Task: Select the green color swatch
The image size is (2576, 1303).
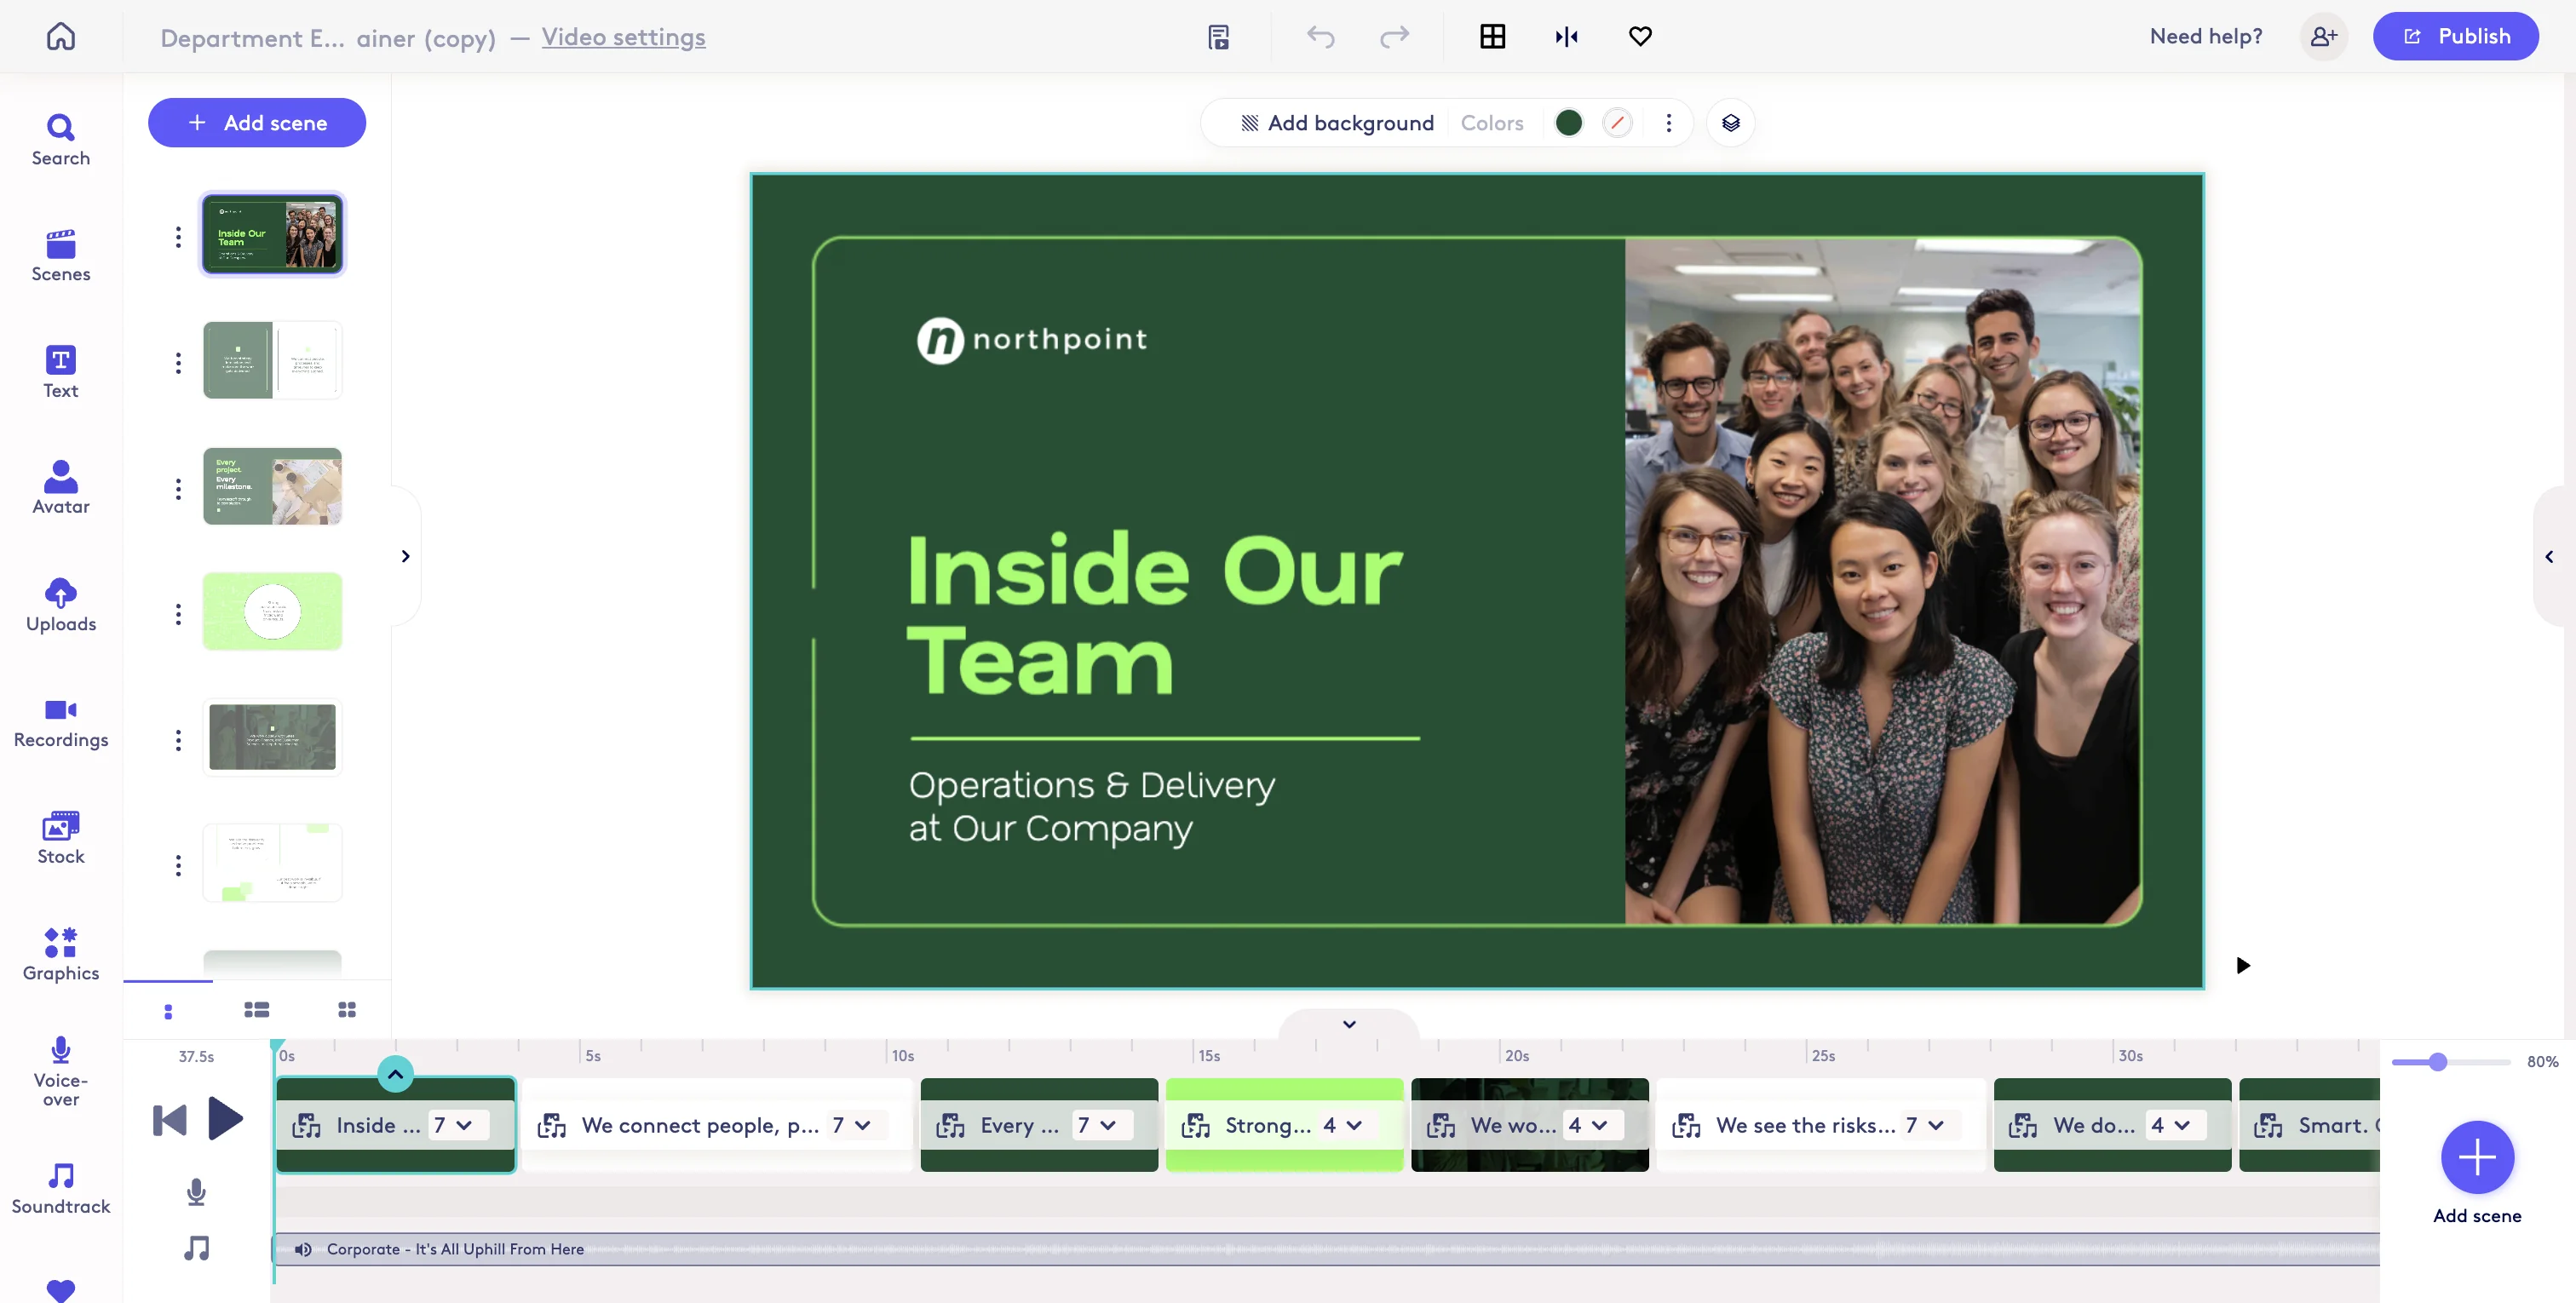Action: pyautogui.click(x=1569, y=122)
